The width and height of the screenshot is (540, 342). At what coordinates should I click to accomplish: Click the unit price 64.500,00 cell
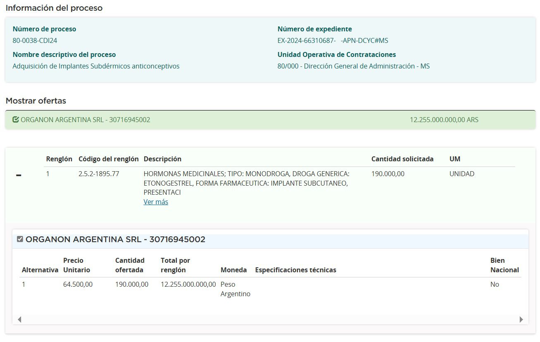click(78, 284)
